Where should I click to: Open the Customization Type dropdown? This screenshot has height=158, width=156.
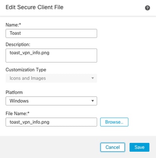[x=51, y=78]
